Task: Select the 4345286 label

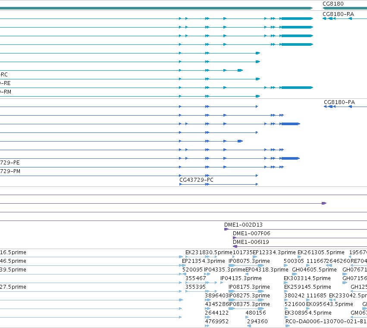Action: click(216, 304)
